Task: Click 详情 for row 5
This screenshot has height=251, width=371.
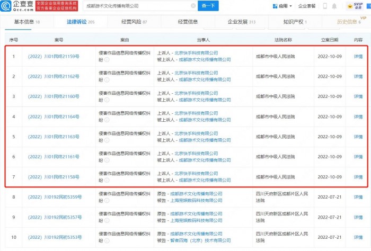Action: 358,137
